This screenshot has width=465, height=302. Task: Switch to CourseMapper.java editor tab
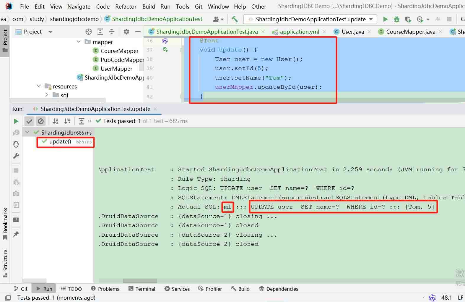411,32
